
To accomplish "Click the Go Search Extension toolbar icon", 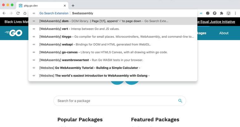I will coord(201,13).
